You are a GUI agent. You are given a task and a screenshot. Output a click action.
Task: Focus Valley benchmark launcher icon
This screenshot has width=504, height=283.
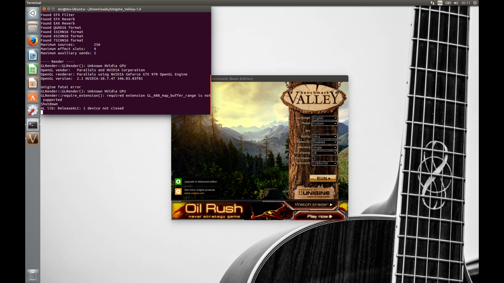click(x=33, y=139)
